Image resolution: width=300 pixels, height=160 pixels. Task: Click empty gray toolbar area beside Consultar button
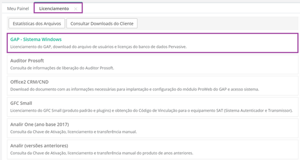coord(218,23)
